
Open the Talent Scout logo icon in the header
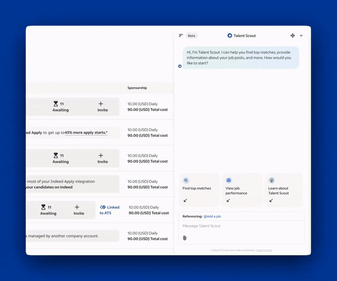(x=229, y=35)
